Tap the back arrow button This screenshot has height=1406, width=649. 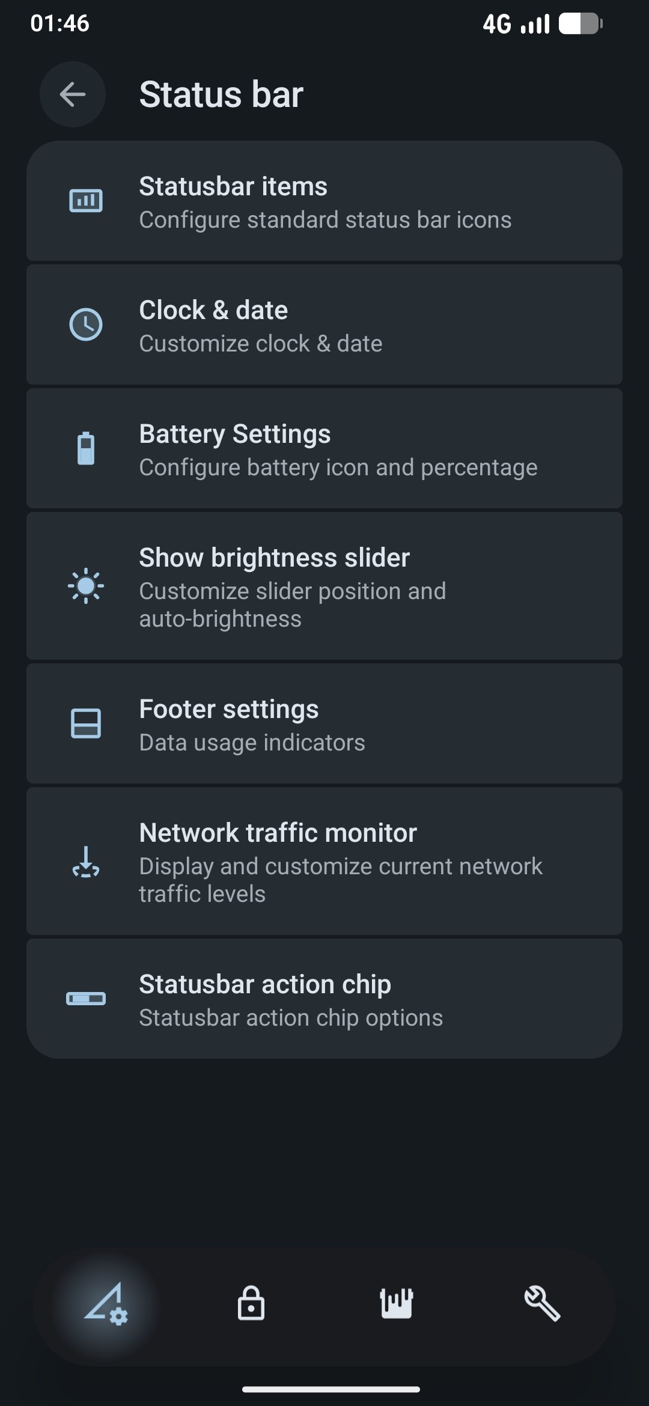pyautogui.click(x=73, y=94)
